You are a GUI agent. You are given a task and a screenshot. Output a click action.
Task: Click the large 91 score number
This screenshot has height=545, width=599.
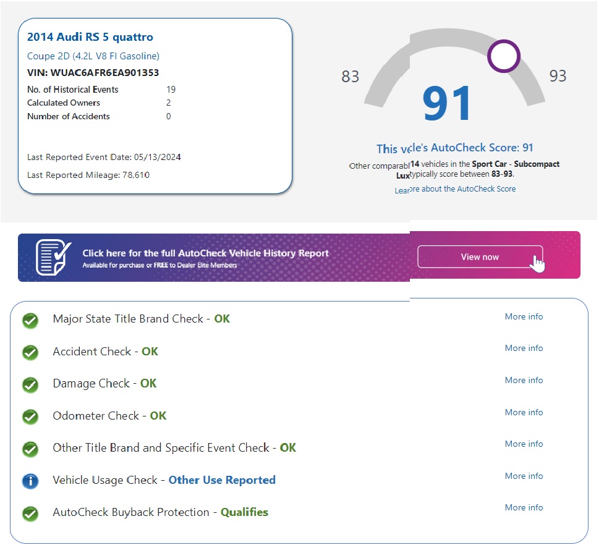pos(446,103)
